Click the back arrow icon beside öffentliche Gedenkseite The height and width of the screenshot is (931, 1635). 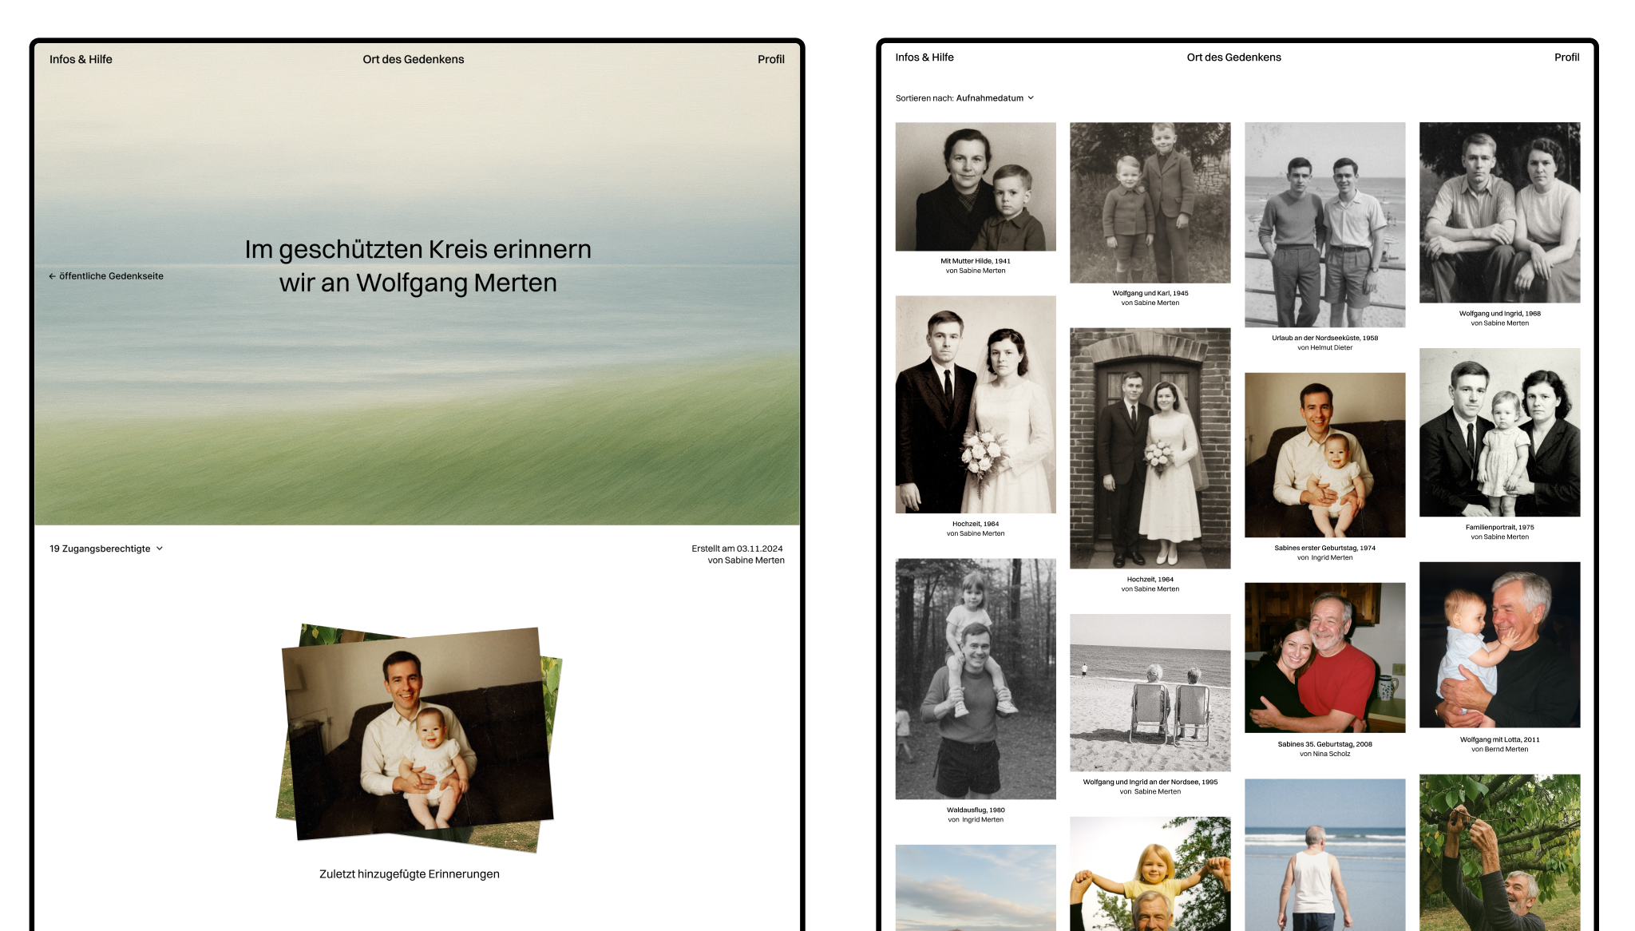[x=52, y=276]
